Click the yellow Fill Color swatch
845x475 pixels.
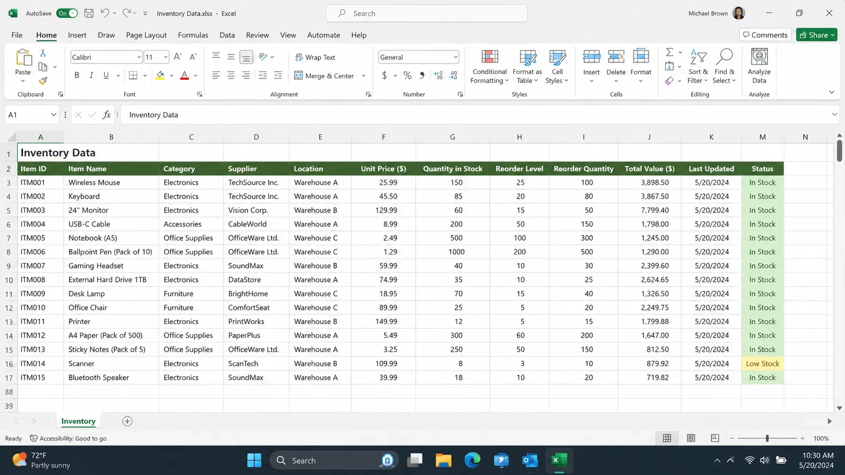(160, 75)
